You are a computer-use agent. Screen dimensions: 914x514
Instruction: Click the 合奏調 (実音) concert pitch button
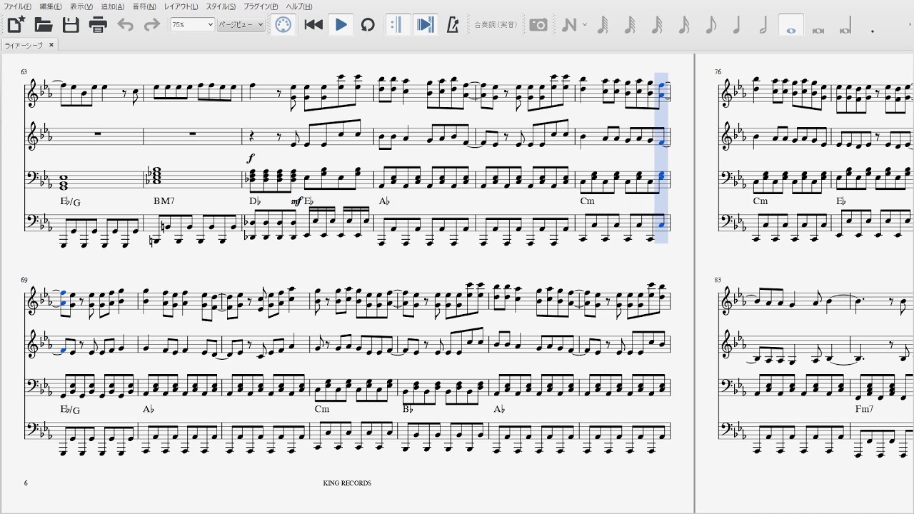(496, 25)
